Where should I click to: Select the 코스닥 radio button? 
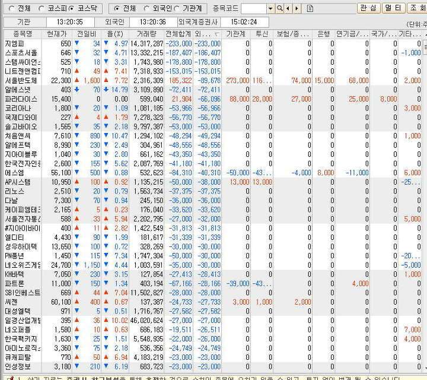tap(72, 8)
